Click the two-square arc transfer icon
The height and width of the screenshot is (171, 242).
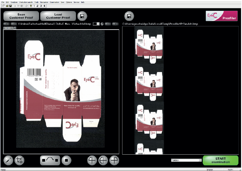point(50,160)
